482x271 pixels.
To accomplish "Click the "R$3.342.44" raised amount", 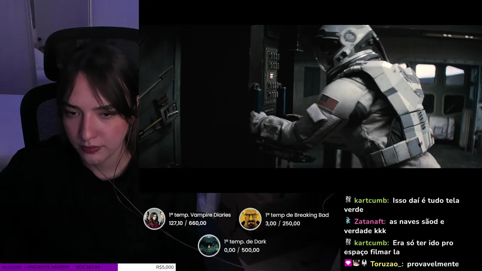I will point(88,267).
